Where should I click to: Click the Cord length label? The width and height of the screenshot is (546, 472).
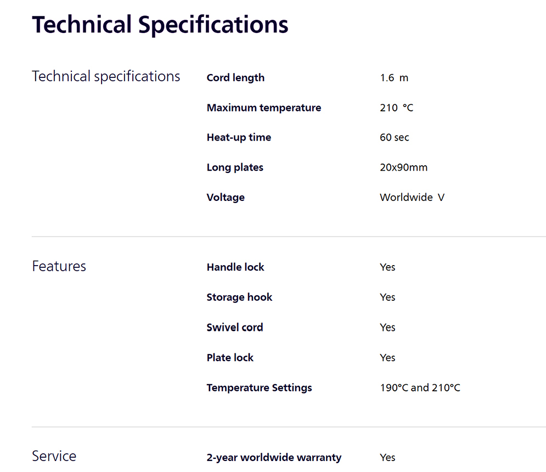click(235, 78)
